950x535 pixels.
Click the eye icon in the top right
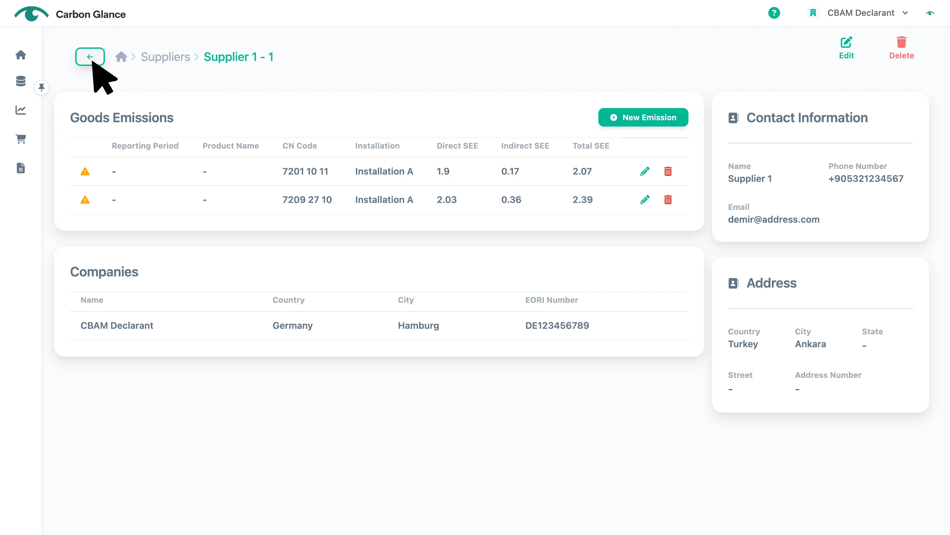(930, 13)
